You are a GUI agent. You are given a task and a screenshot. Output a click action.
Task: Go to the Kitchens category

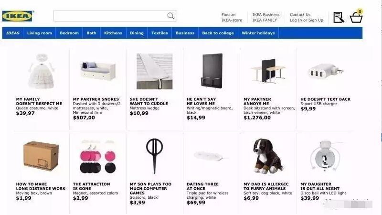pyautogui.click(x=113, y=33)
